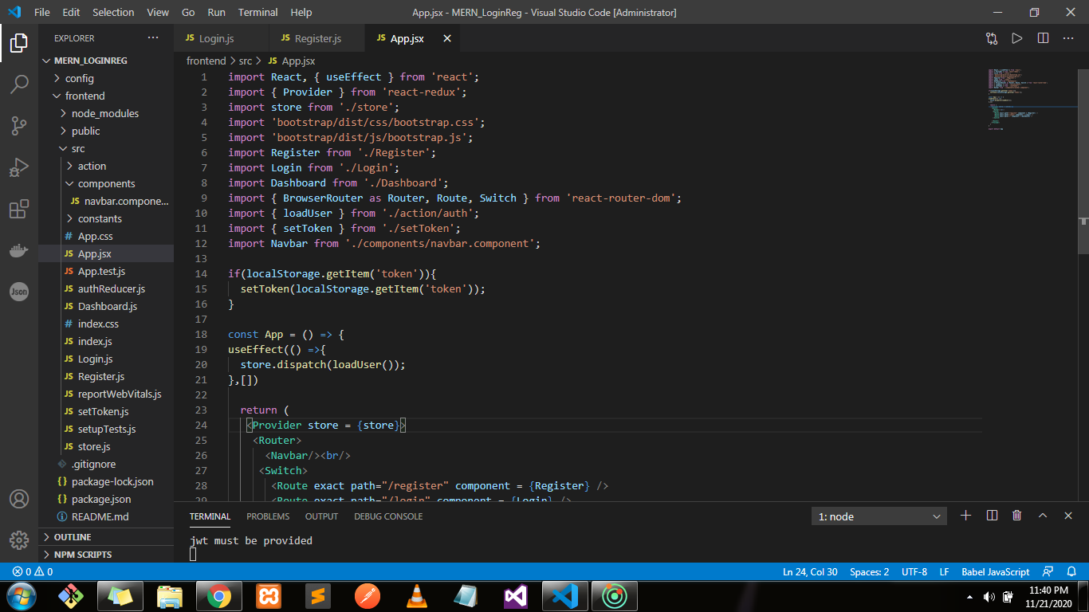This screenshot has height=612, width=1089.
Task: Open the Manage gear icon
Action: point(19,540)
